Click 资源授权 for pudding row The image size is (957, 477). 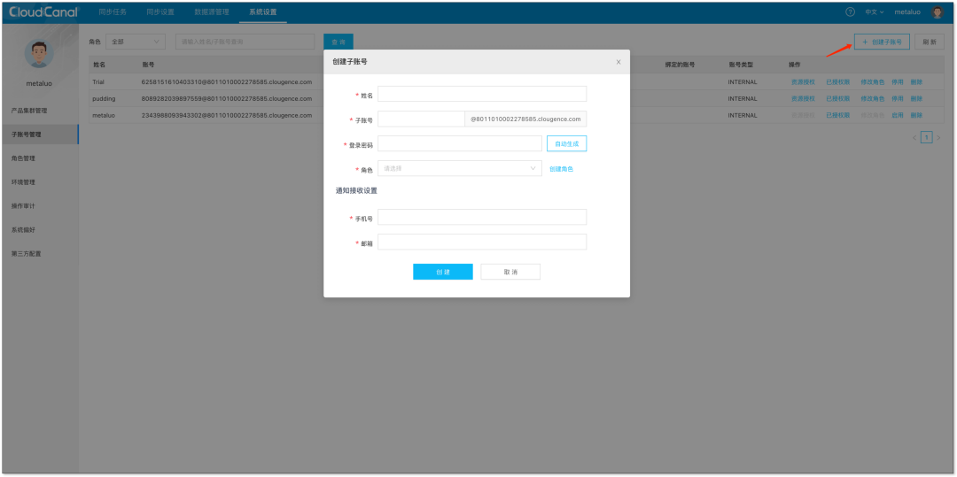click(x=803, y=99)
